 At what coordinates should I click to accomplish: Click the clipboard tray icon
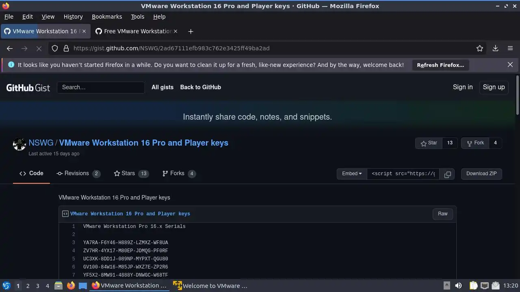click(x=473, y=286)
